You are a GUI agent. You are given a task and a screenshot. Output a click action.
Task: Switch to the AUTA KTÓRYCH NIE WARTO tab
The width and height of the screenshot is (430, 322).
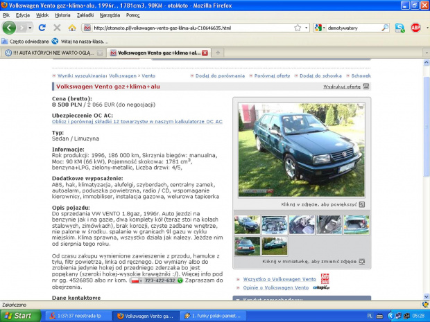point(54,53)
